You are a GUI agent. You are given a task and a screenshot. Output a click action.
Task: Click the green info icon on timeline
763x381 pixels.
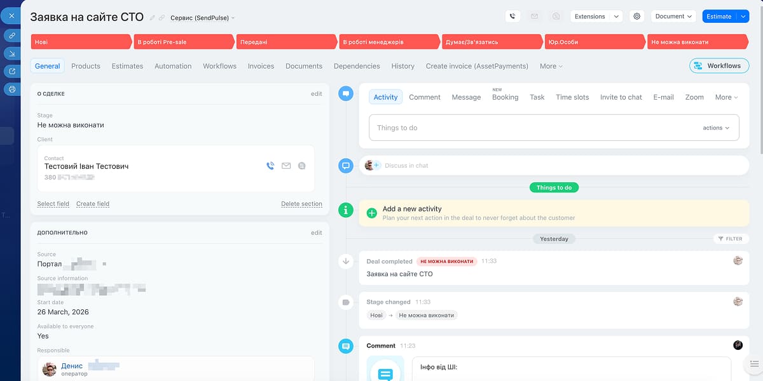click(x=346, y=210)
